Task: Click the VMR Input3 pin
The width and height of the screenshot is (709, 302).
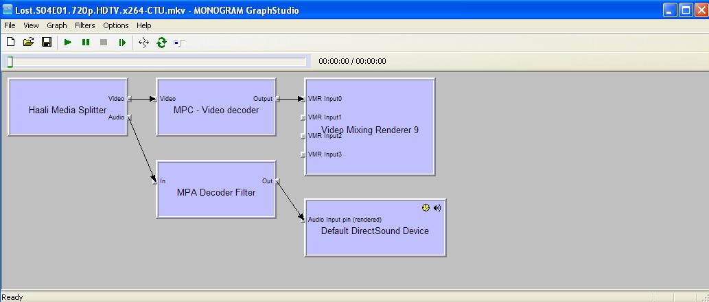Action: (x=303, y=154)
